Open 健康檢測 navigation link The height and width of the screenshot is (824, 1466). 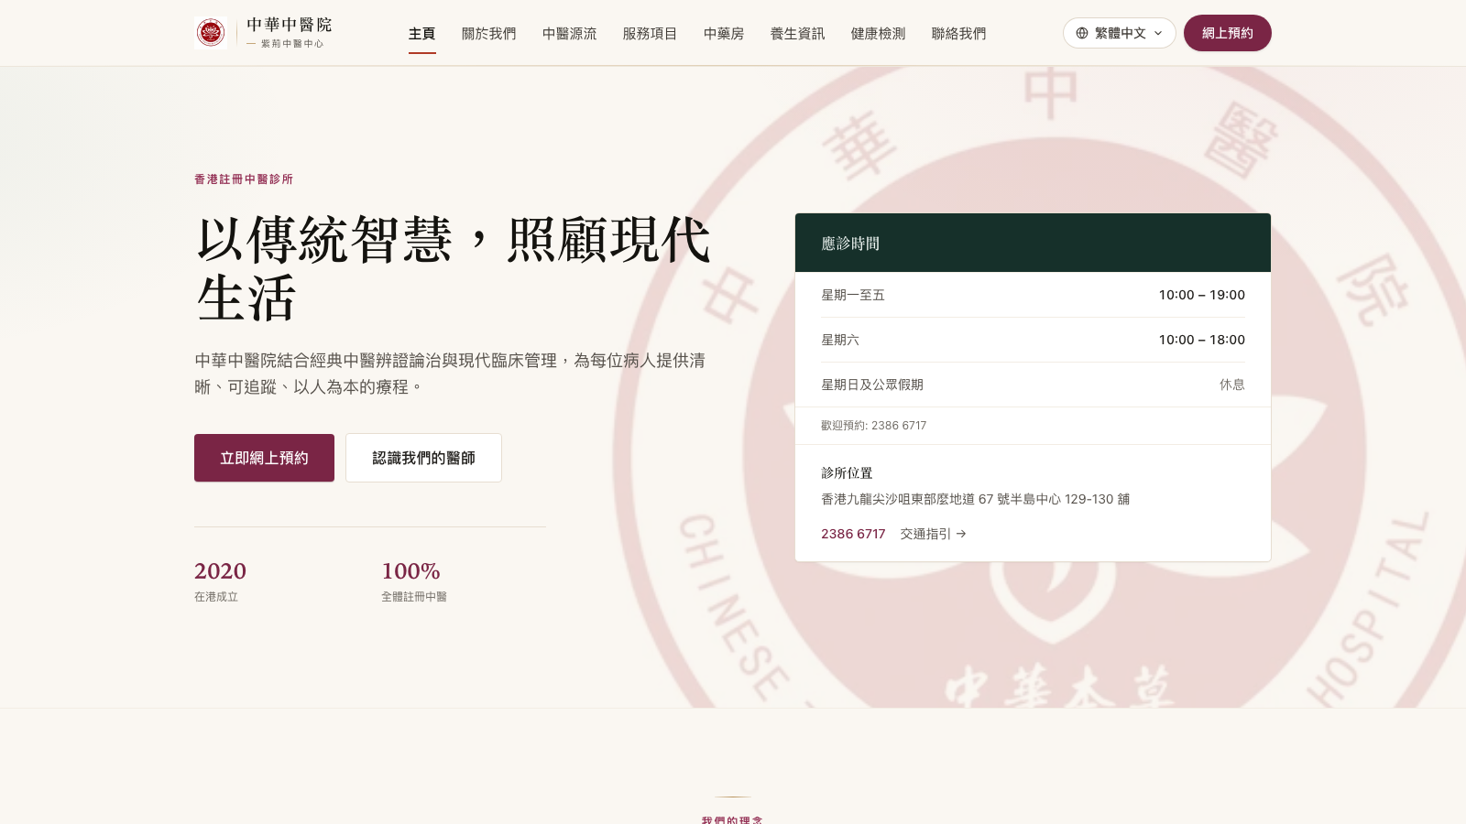click(x=879, y=34)
